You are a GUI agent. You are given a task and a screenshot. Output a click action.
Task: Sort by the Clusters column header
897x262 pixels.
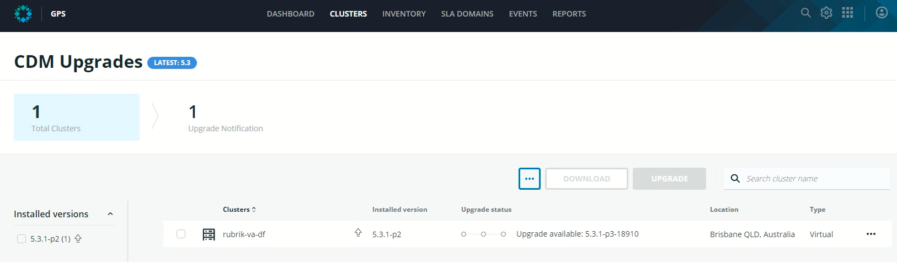(239, 210)
